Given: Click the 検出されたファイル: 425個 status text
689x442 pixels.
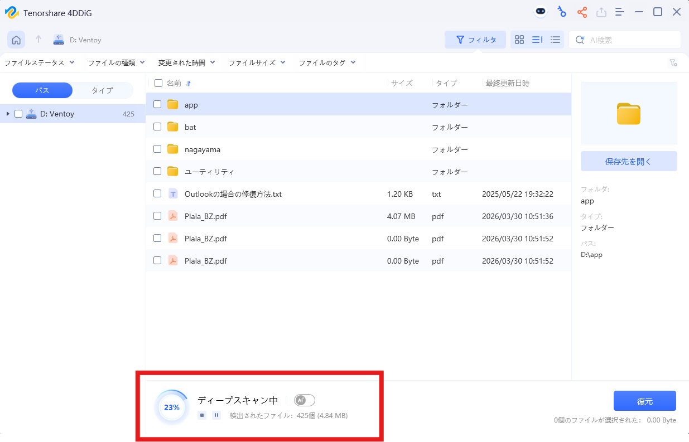Looking at the screenshot, I should click(x=289, y=415).
